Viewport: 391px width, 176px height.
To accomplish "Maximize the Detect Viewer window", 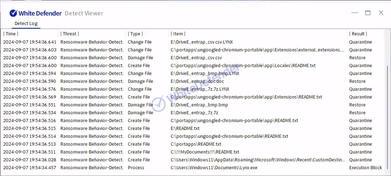I will point(368,13).
